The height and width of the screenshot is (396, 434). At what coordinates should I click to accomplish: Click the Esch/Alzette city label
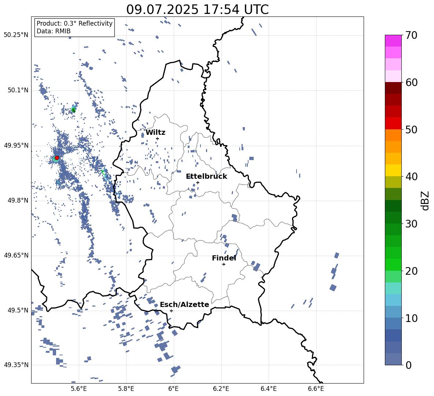click(x=184, y=305)
